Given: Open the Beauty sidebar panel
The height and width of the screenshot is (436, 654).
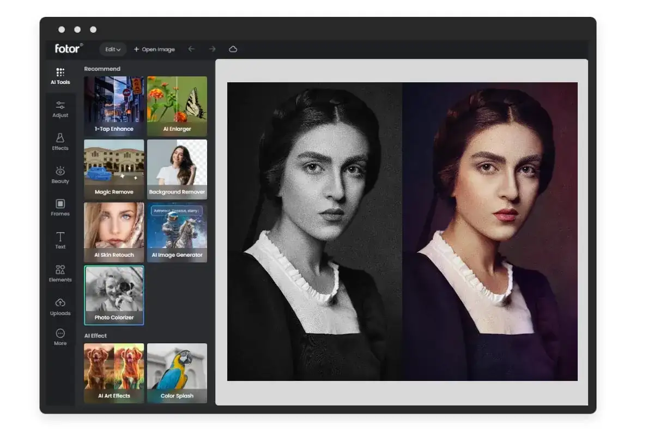Looking at the screenshot, I should tap(60, 175).
